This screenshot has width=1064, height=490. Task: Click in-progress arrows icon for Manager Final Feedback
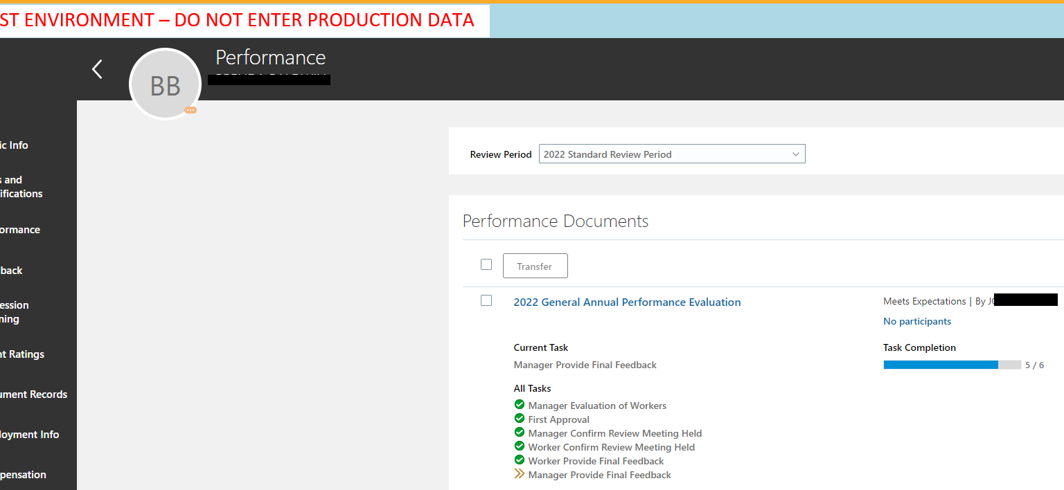520,474
